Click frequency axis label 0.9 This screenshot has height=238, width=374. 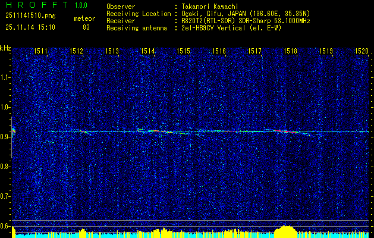5,137
